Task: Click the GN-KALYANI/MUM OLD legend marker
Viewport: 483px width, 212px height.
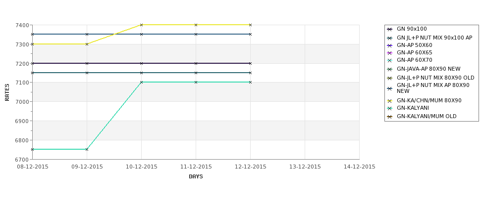Action: click(390, 117)
